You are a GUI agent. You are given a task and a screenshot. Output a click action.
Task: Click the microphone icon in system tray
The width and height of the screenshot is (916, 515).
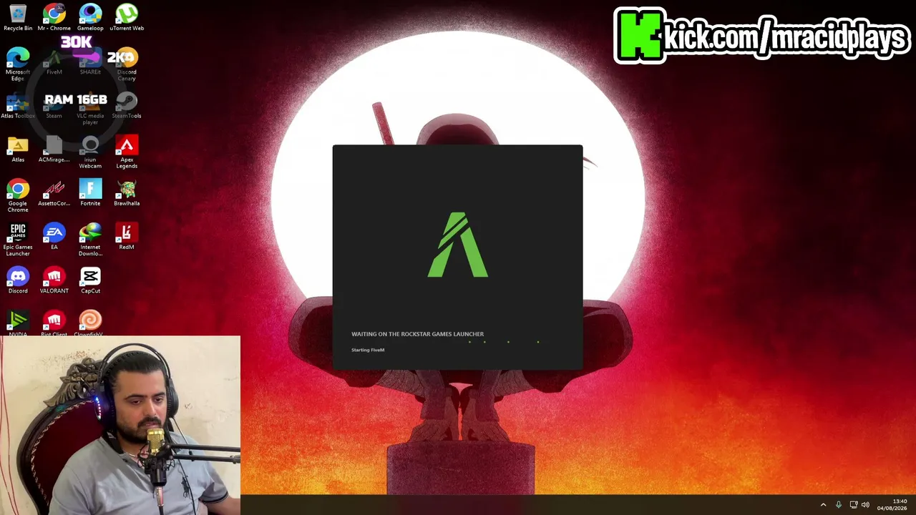pyautogui.click(x=839, y=505)
